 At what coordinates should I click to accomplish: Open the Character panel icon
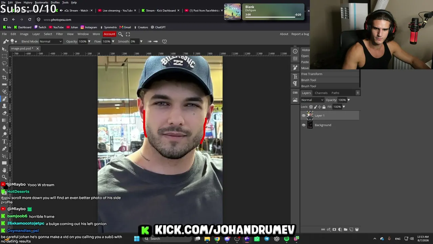(x=295, y=76)
